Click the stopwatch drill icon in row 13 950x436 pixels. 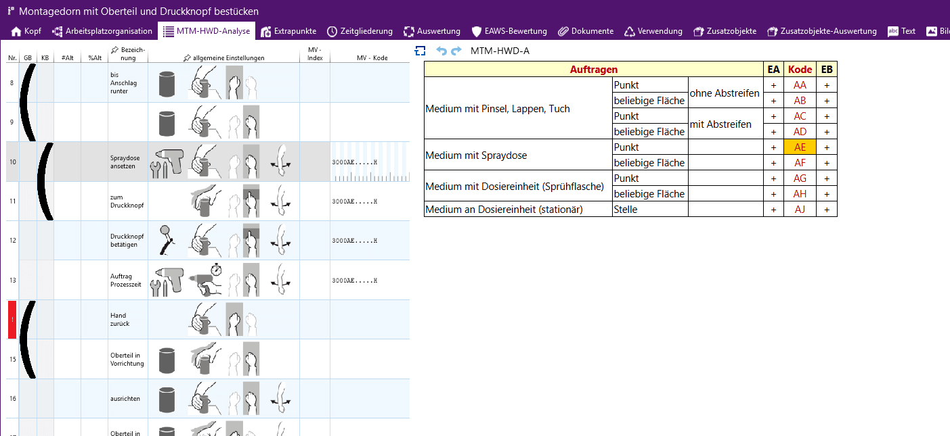[206, 280]
